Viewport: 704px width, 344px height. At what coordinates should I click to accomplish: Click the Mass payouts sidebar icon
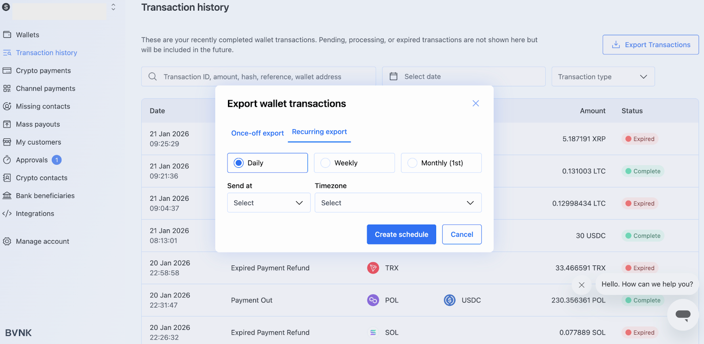(7, 124)
